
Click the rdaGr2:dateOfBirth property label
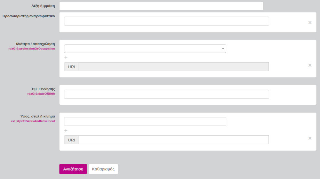pos(41,94)
